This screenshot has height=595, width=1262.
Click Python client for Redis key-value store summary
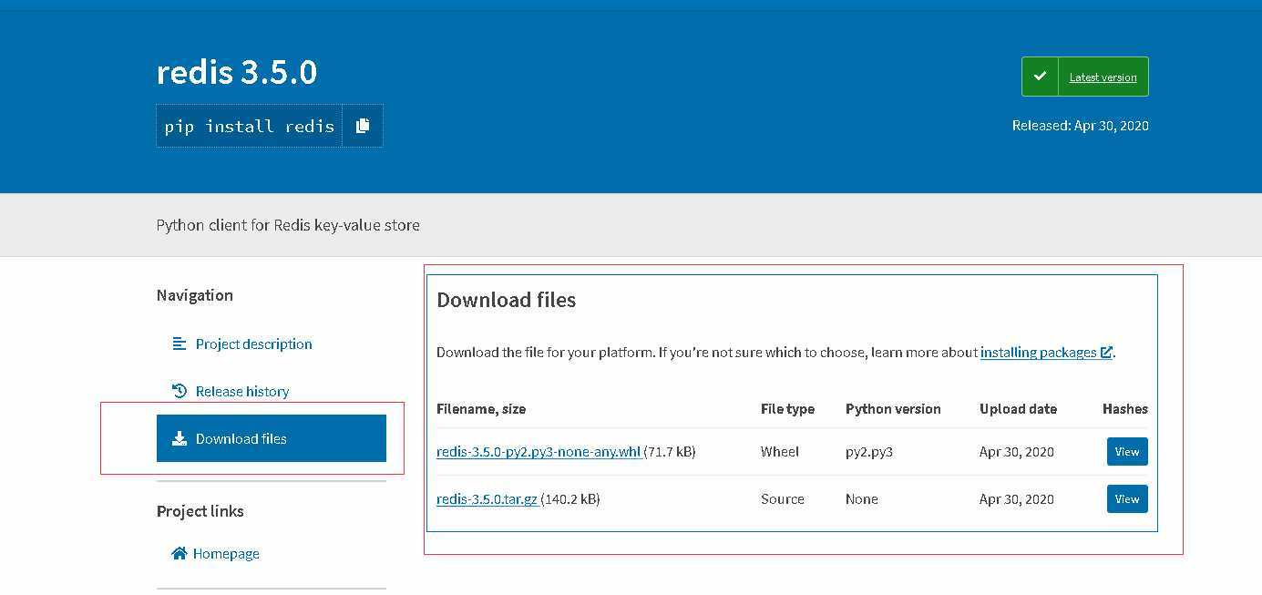click(x=288, y=225)
